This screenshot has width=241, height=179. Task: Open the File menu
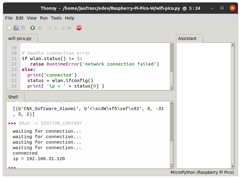click(x=9, y=18)
